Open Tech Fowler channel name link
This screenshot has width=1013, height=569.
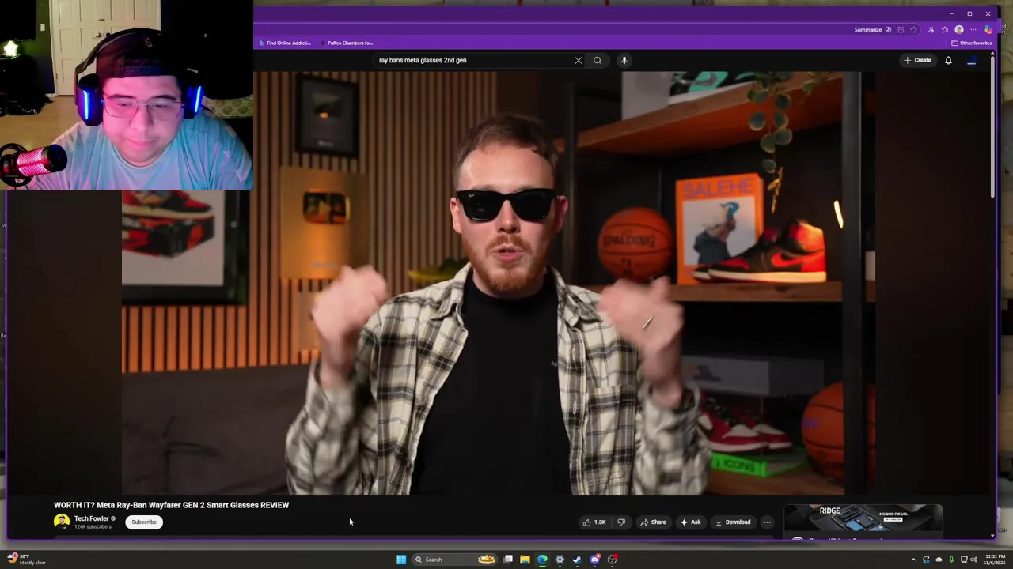point(92,518)
